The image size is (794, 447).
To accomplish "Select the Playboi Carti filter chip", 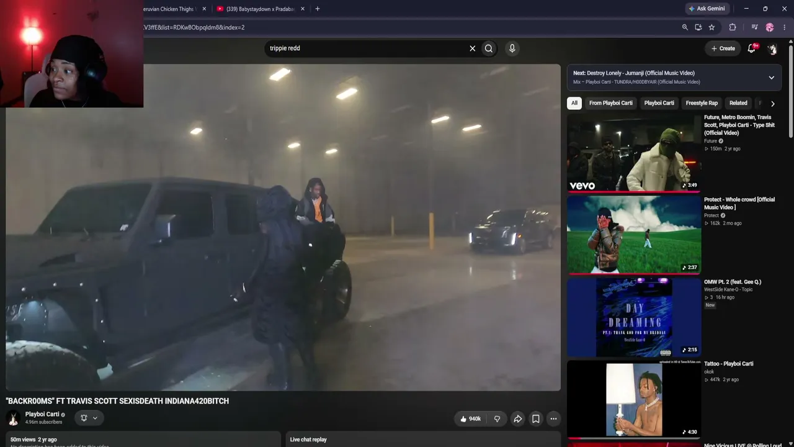I will (659, 103).
